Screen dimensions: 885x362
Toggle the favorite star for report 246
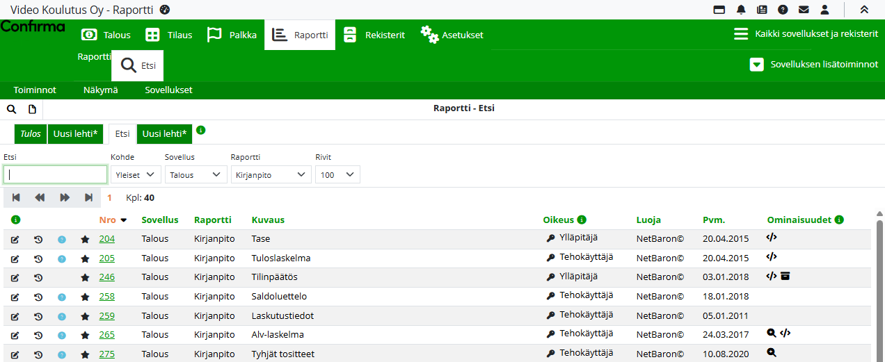[x=85, y=278]
